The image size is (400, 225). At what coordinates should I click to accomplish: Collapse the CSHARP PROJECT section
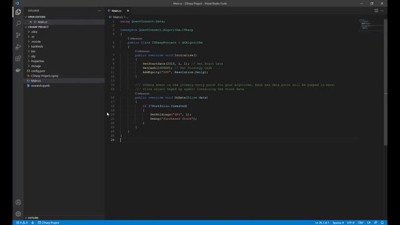[38, 27]
